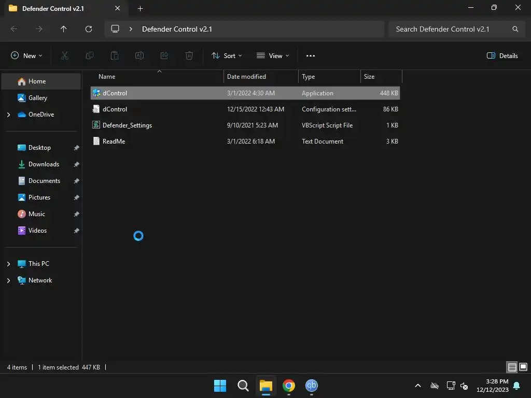
Task: Click the search magnifier icon
Action: [515, 29]
